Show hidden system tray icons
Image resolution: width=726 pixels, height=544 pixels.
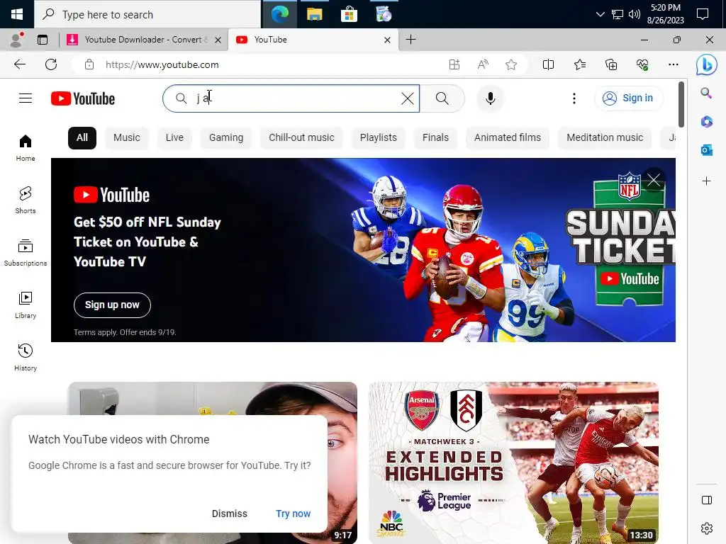(600, 14)
